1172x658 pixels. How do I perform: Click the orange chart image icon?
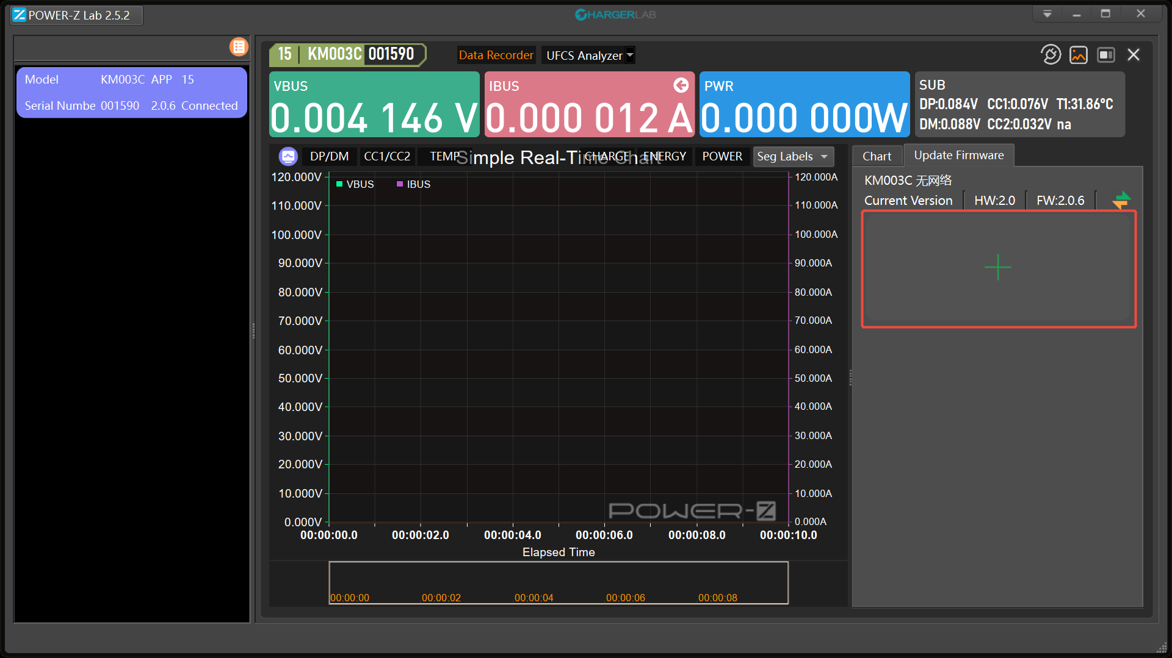point(1079,55)
